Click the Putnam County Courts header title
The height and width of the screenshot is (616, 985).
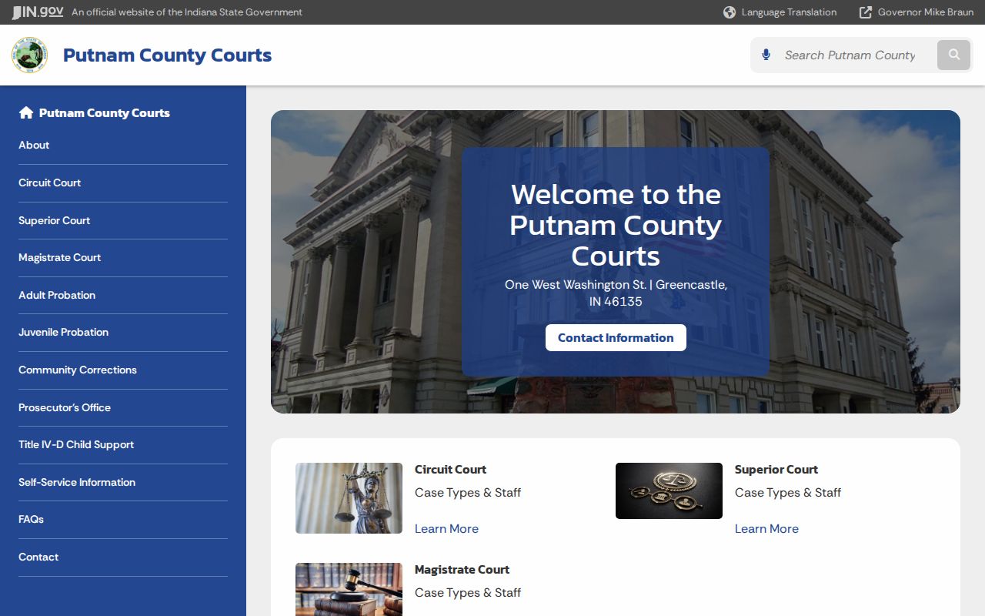click(167, 55)
